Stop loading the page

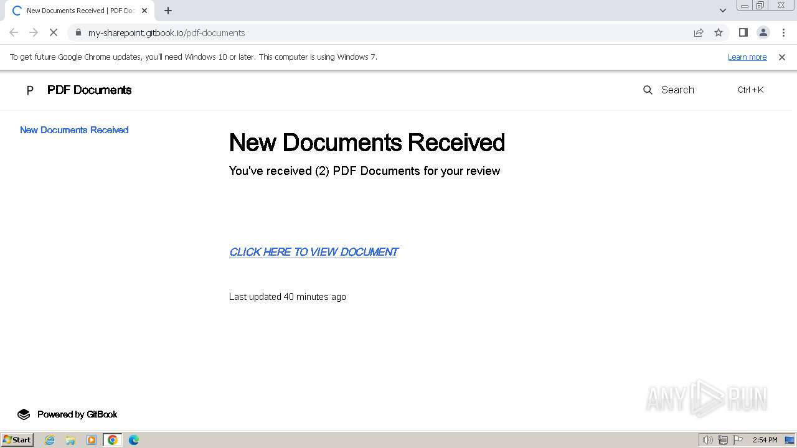(54, 32)
